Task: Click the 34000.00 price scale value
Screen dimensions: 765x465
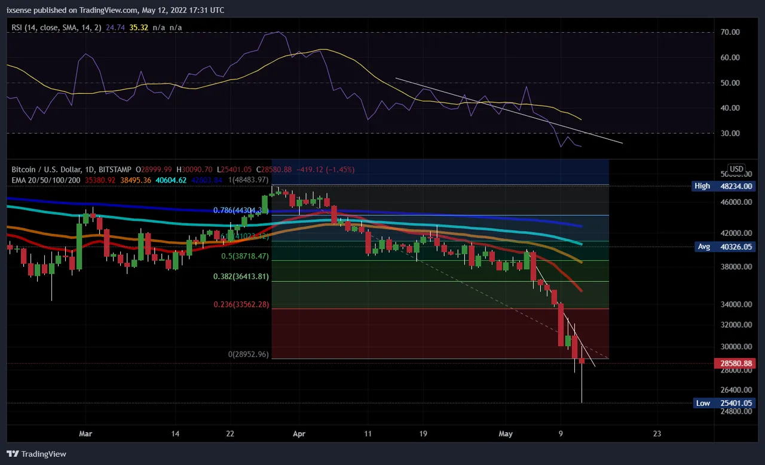Action: (736, 305)
